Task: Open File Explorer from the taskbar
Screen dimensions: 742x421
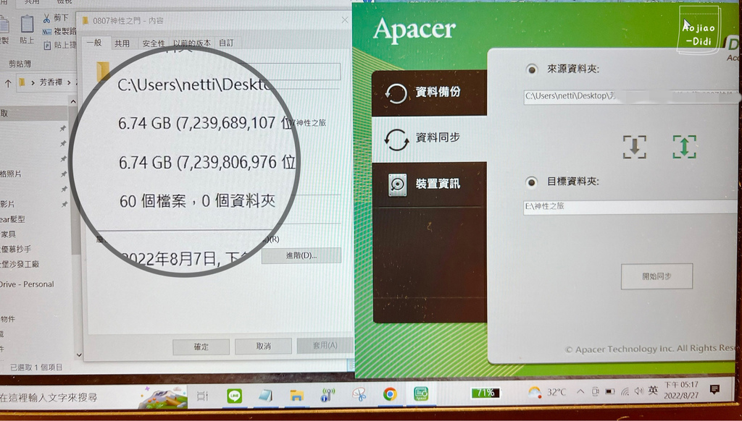Action: coord(296,395)
